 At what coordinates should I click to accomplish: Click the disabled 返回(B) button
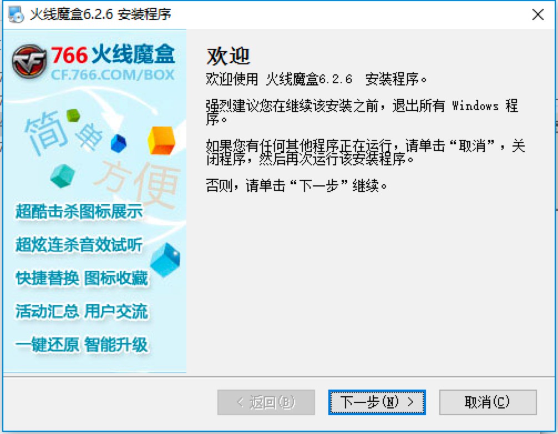coord(266,402)
